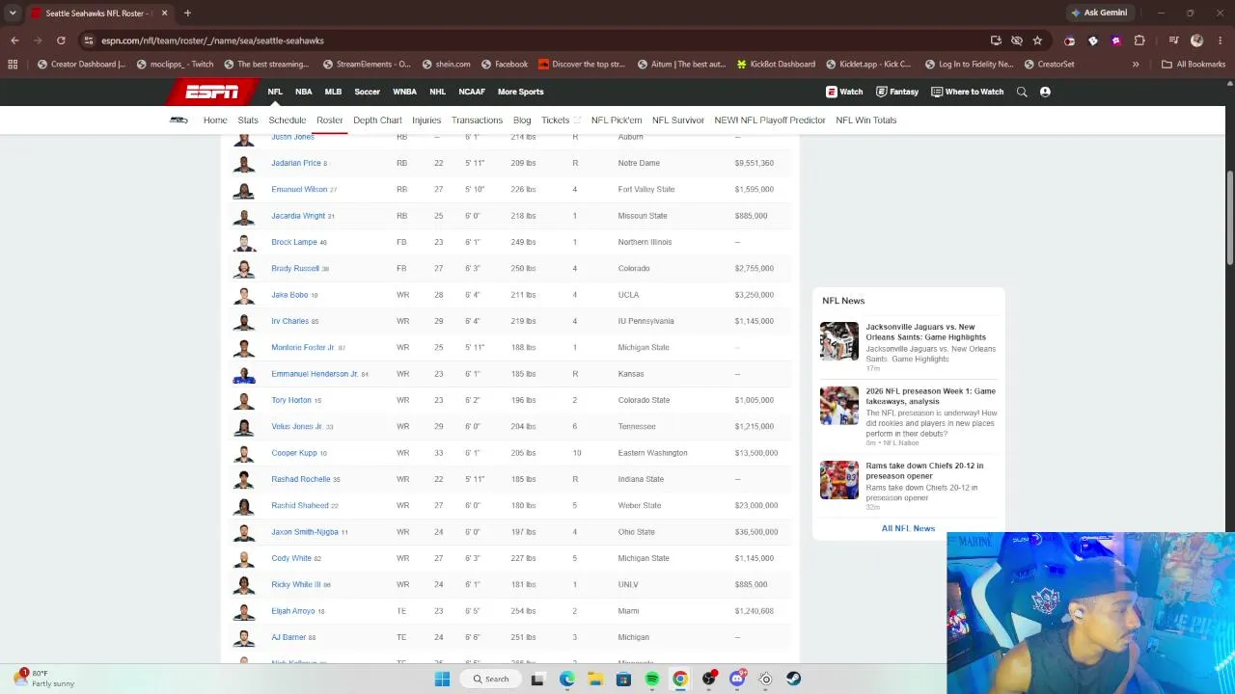This screenshot has height=694, width=1235.
Task: Click the ESPN logo
Action: click(x=212, y=92)
